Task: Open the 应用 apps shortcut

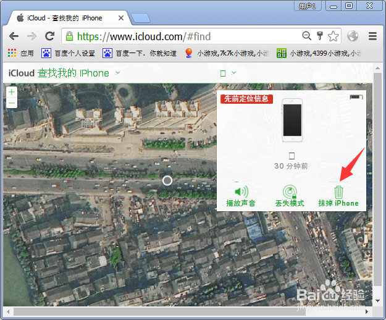Action: point(20,53)
